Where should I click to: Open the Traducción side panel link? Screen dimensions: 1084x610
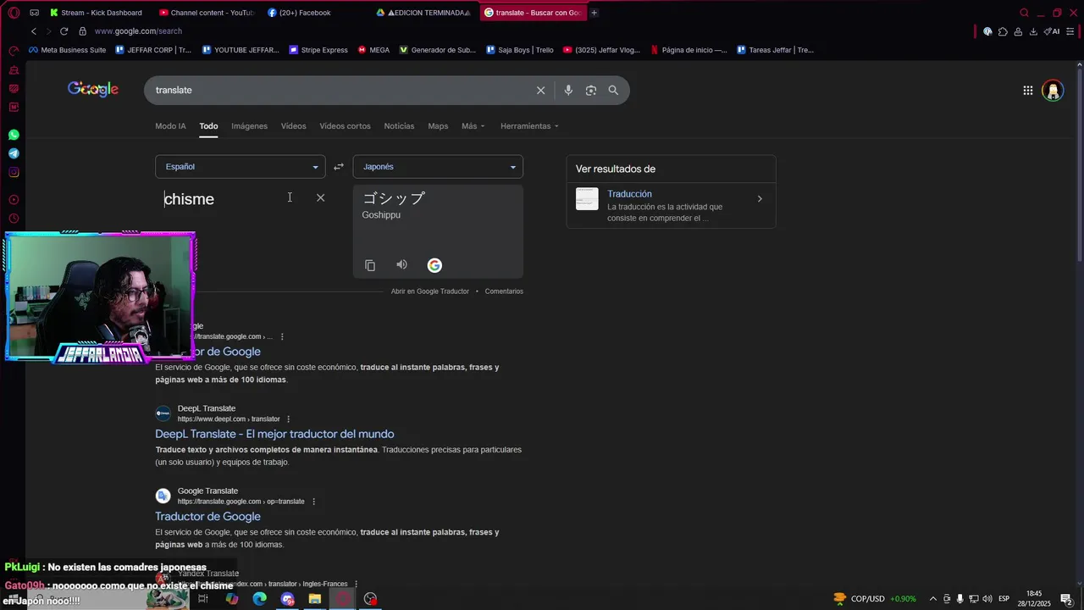[629, 194]
